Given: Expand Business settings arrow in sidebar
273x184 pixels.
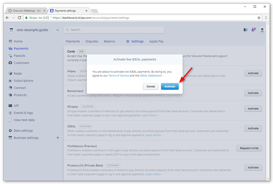Looking at the screenshot, I should point(58,138).
